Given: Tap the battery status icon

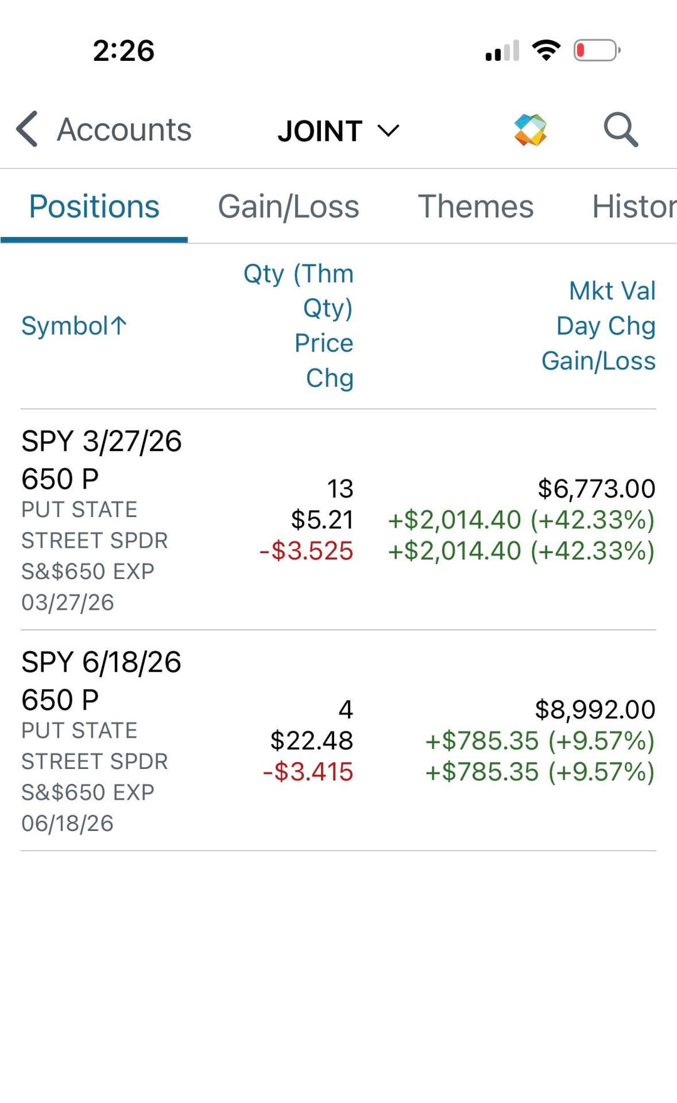Looking at the screenshot, I should [x=597, y=50].
